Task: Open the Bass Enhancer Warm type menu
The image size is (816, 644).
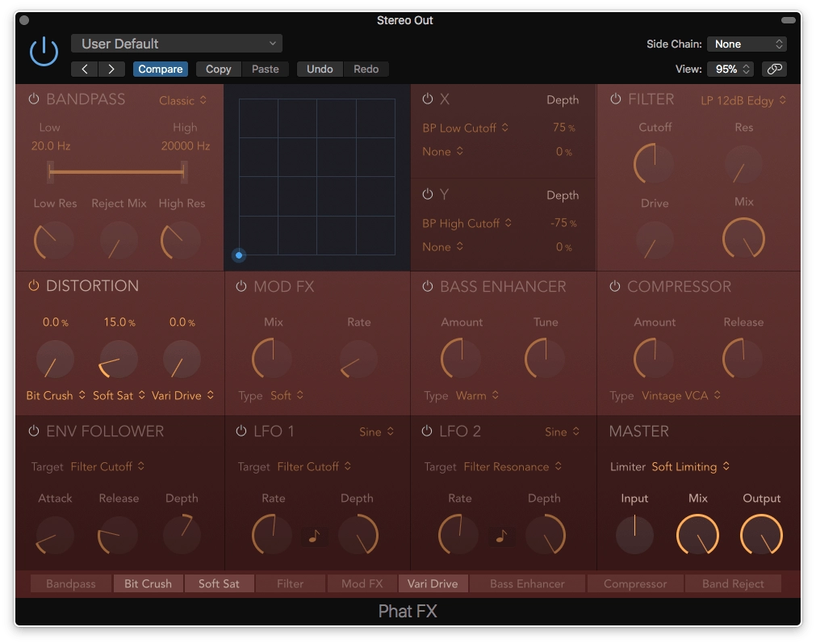Action: [x=477, y=395]
